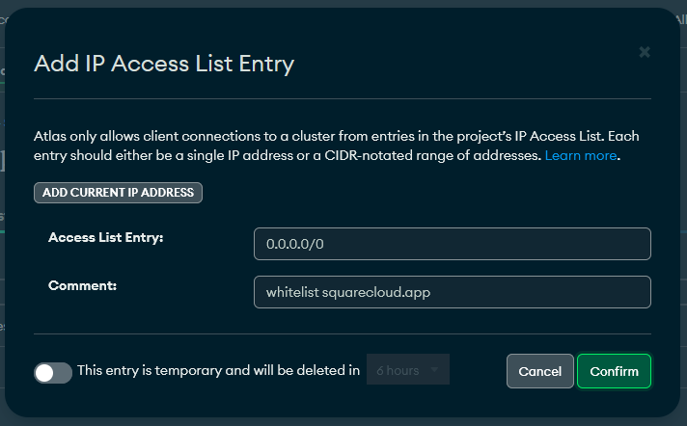Image resolution: width=687 pixels, height=426 pixels.
Task: Click the '6 hours' text in the selector
Action: [x=398, y=370]
